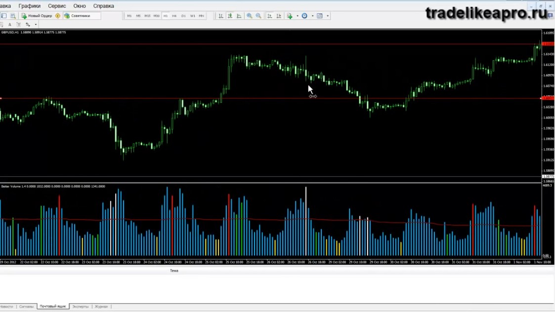Screen dimensions: 555x312
Task: Toggle chart shift icon
Action: [279, 16]
